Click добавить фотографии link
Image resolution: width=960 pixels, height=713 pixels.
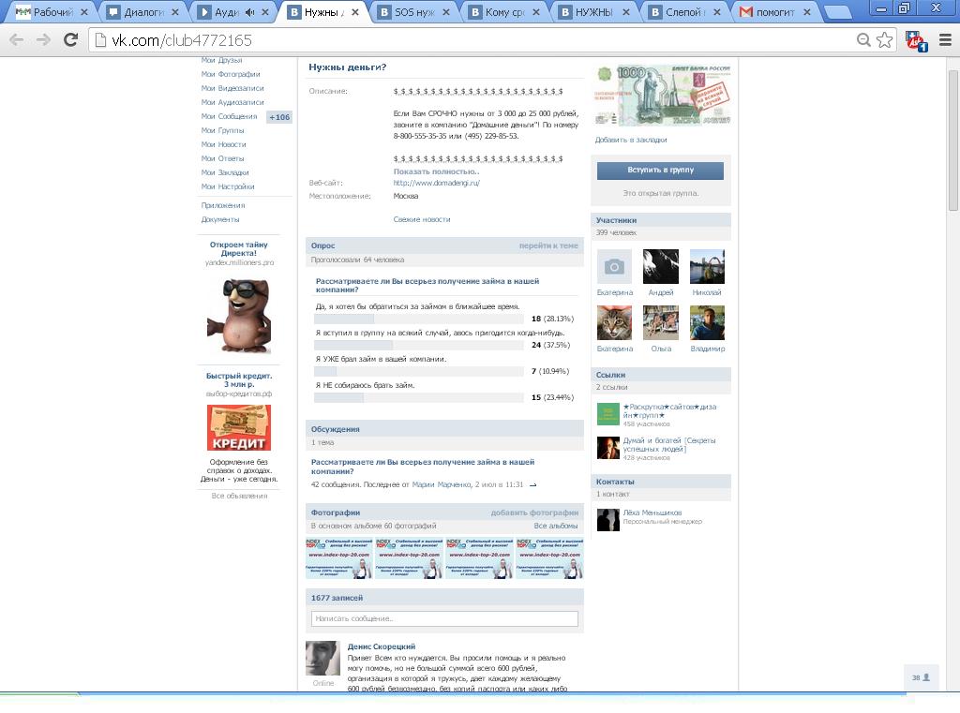point(534,512)
